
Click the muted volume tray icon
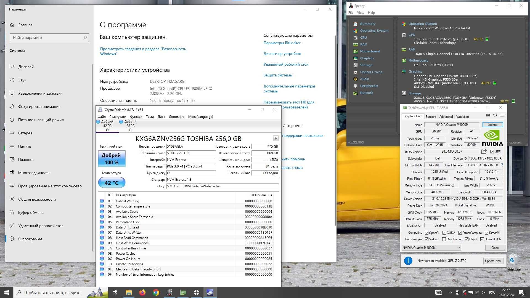point(484,292)
